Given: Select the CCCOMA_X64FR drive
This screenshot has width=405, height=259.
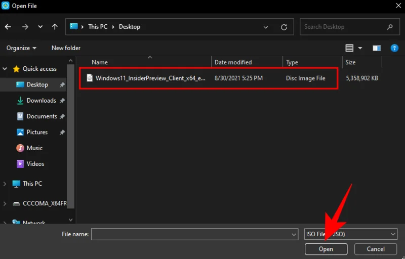Looking at the screenshot, I should click(x=45, y=203).
